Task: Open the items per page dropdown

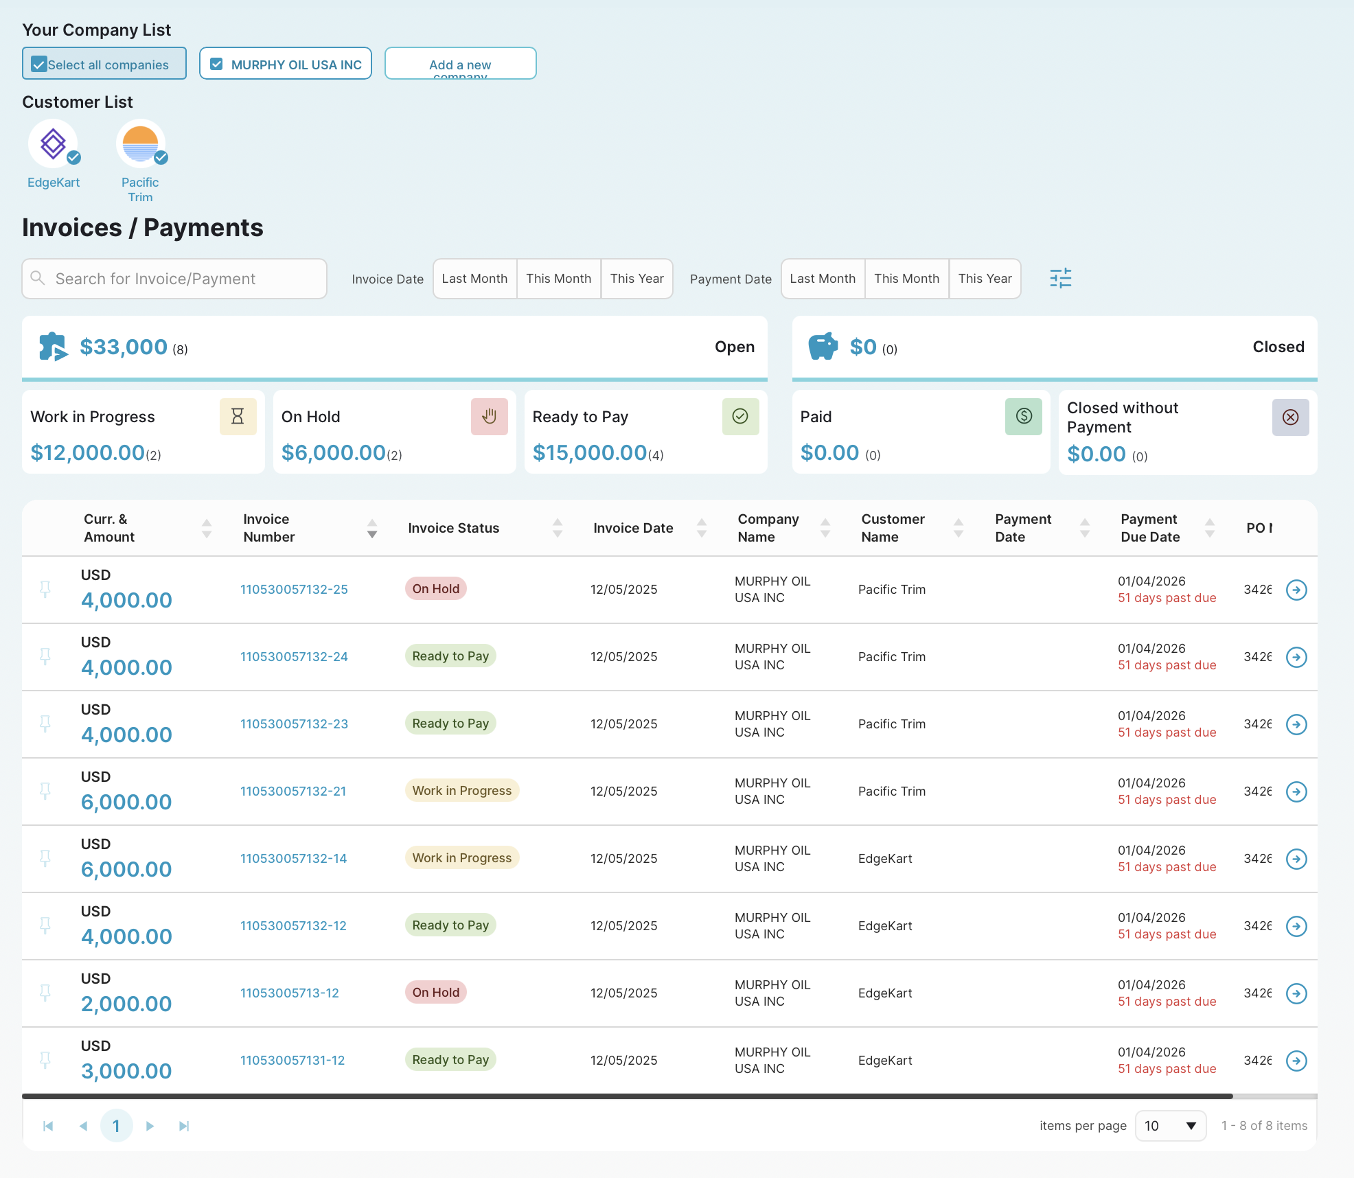Action: click(1170, 1126)
